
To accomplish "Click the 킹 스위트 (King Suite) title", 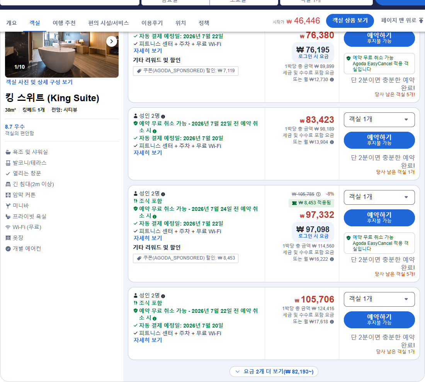I will coord(52,98).
